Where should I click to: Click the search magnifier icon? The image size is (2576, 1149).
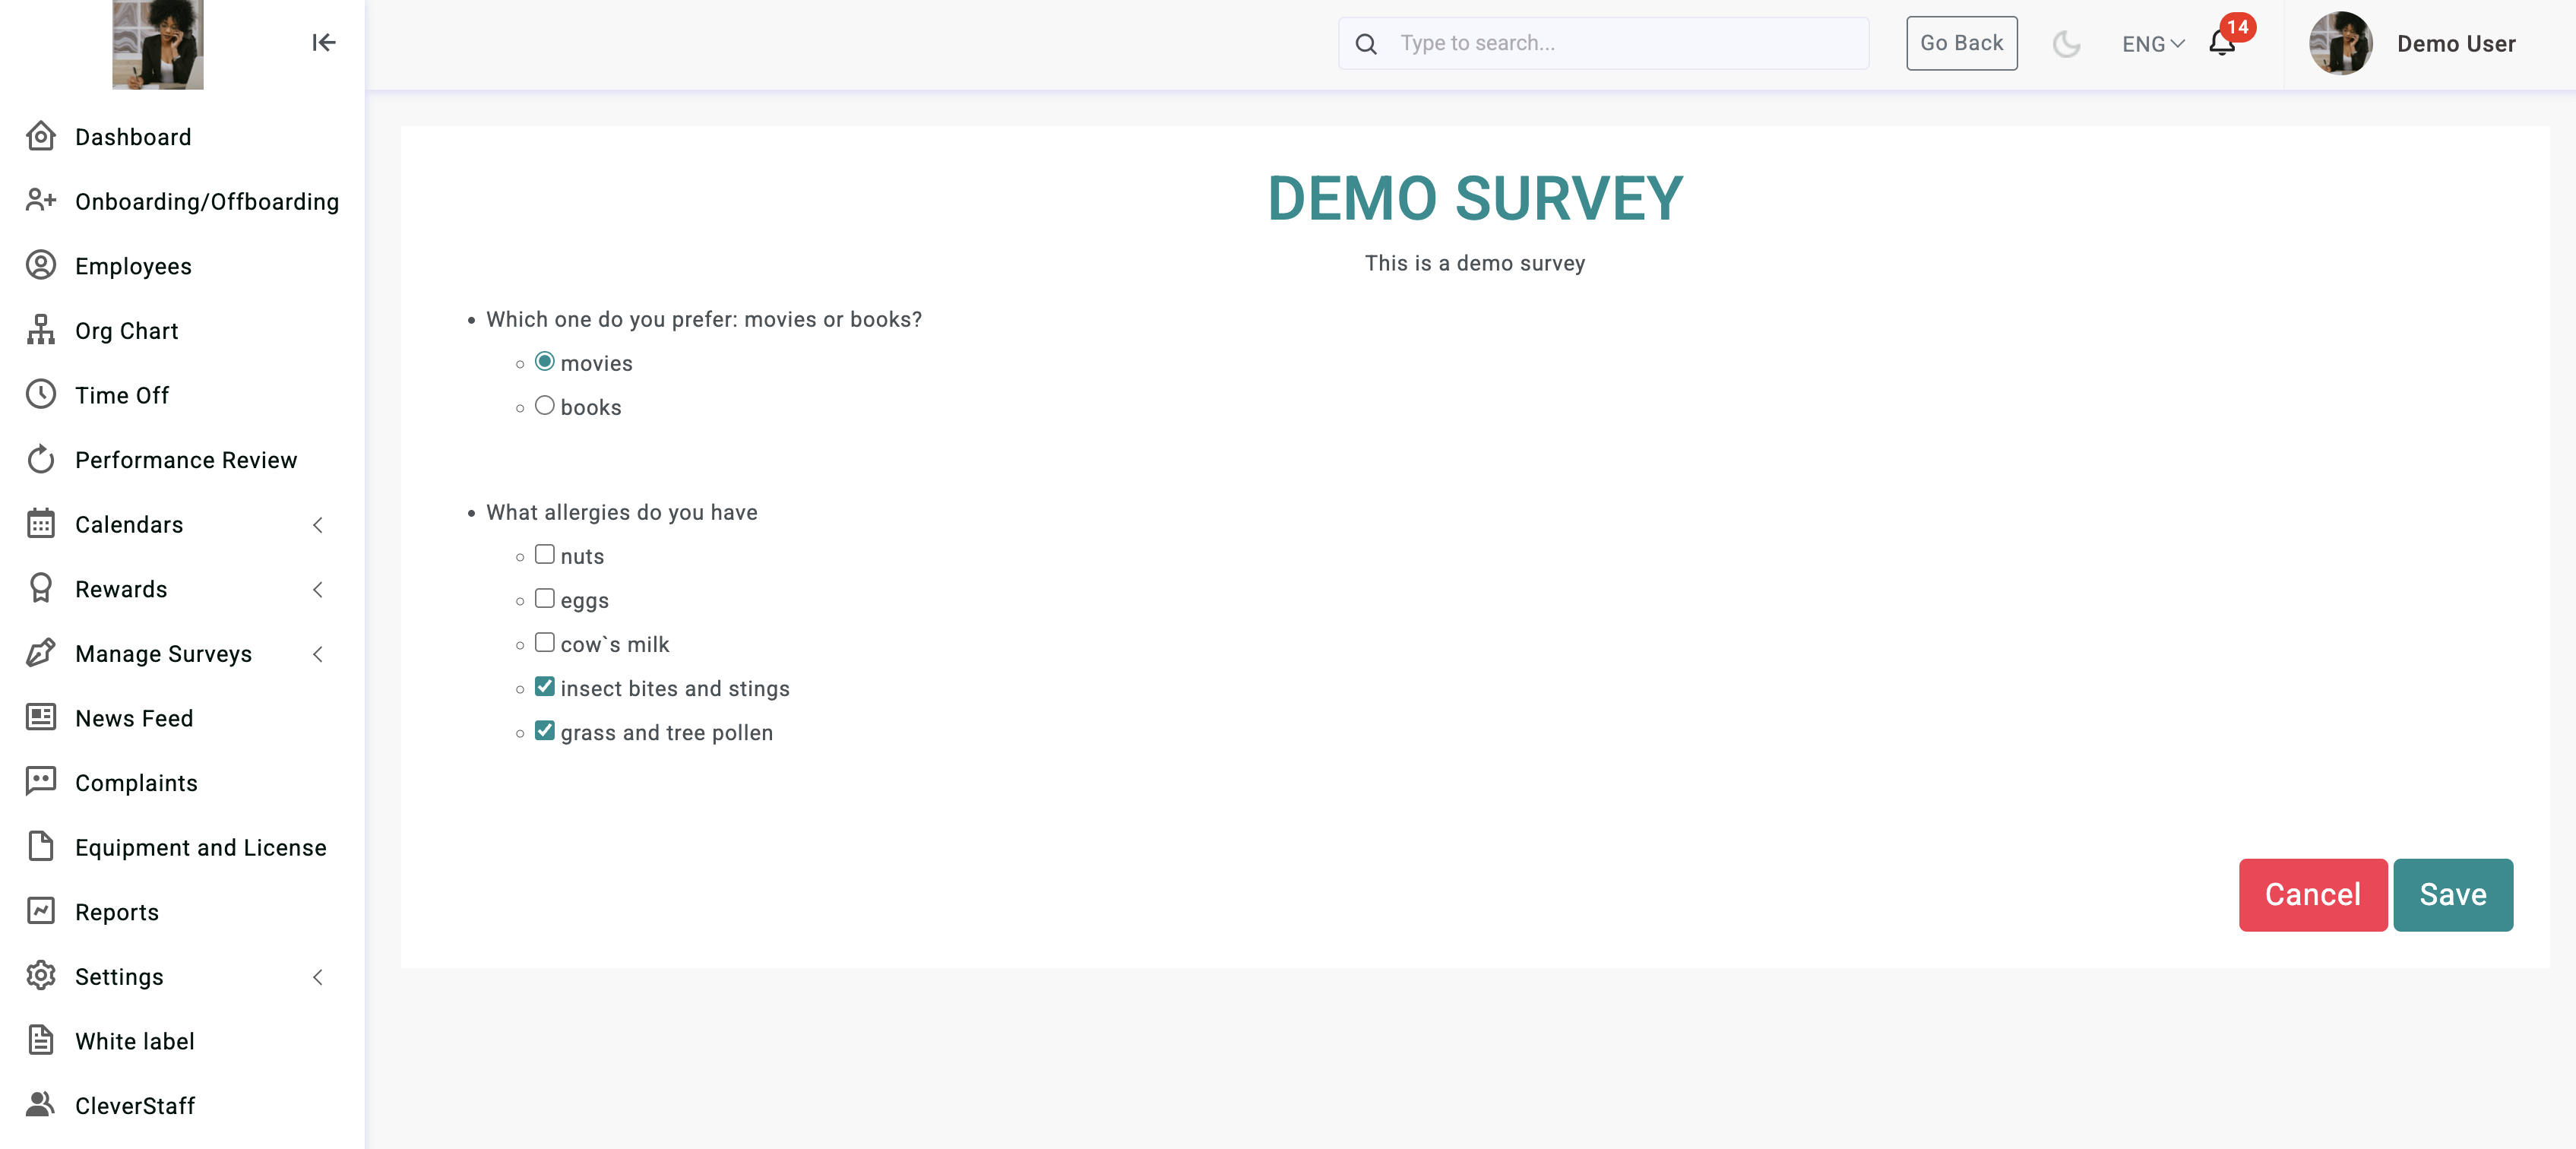1366,44
